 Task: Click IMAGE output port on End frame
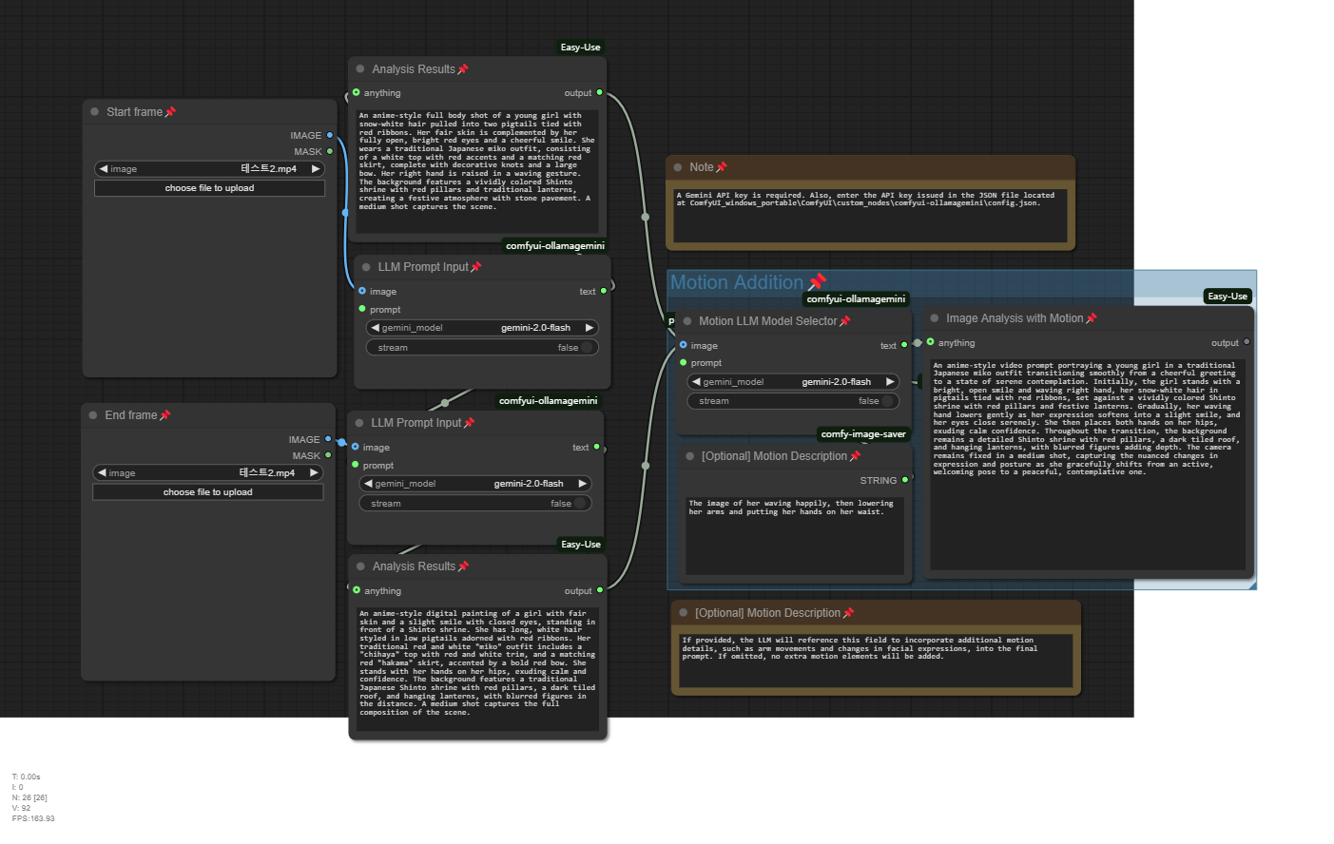coord(328,439)
